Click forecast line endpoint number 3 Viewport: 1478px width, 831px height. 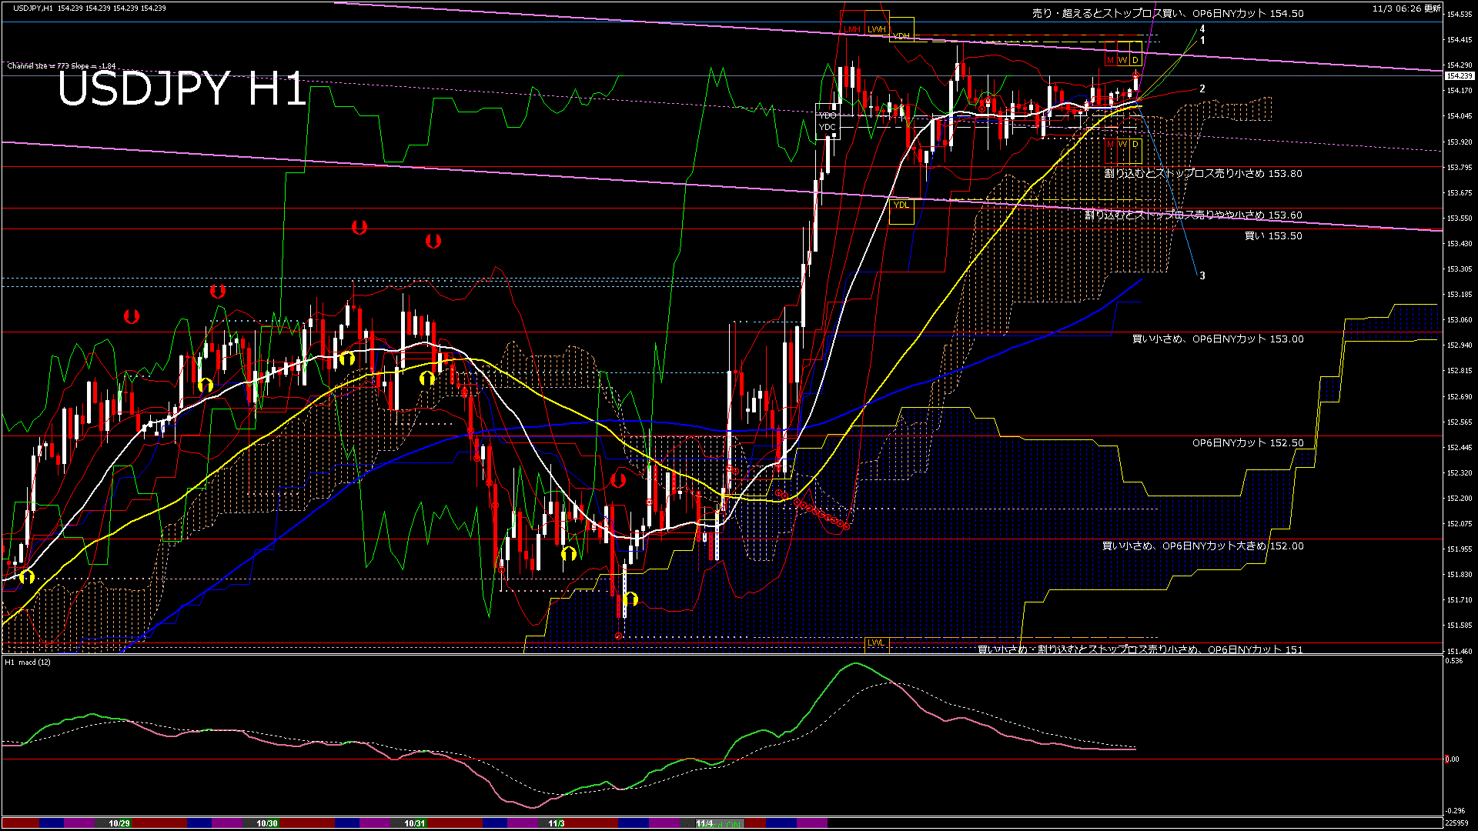(1202, 275)
